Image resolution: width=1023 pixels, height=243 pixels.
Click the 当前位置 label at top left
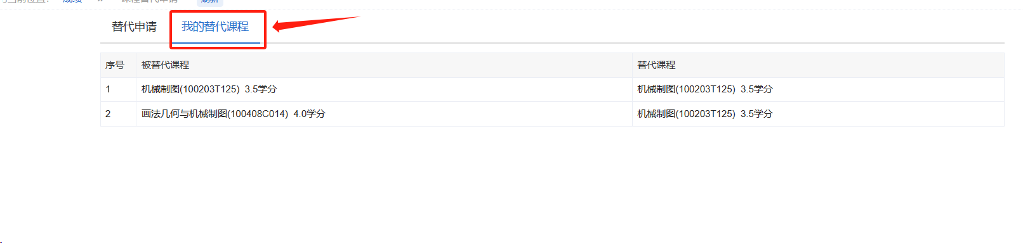[x=24, y=2]
